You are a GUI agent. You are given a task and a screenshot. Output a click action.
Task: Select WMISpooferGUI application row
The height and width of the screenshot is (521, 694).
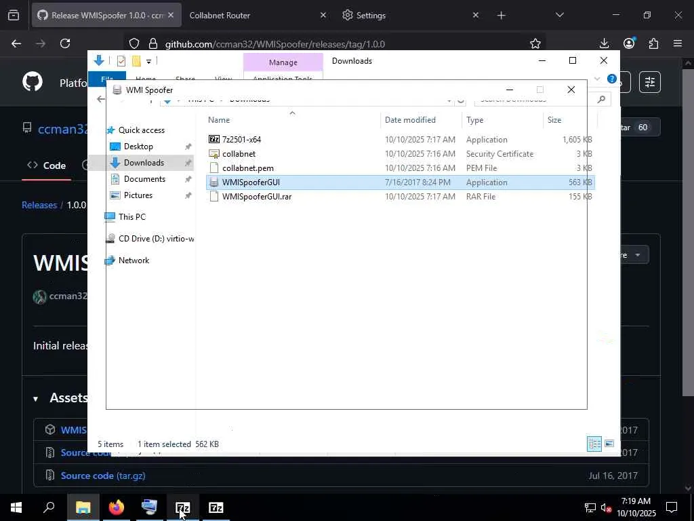400,182
